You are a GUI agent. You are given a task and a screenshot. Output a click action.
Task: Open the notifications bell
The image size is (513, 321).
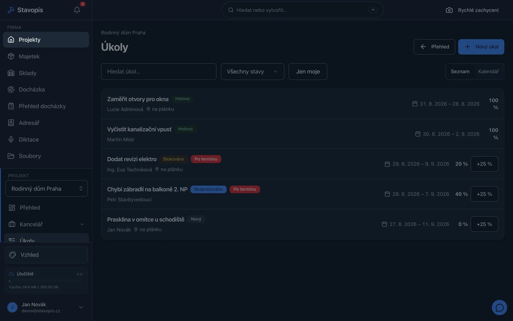(77, 10)
